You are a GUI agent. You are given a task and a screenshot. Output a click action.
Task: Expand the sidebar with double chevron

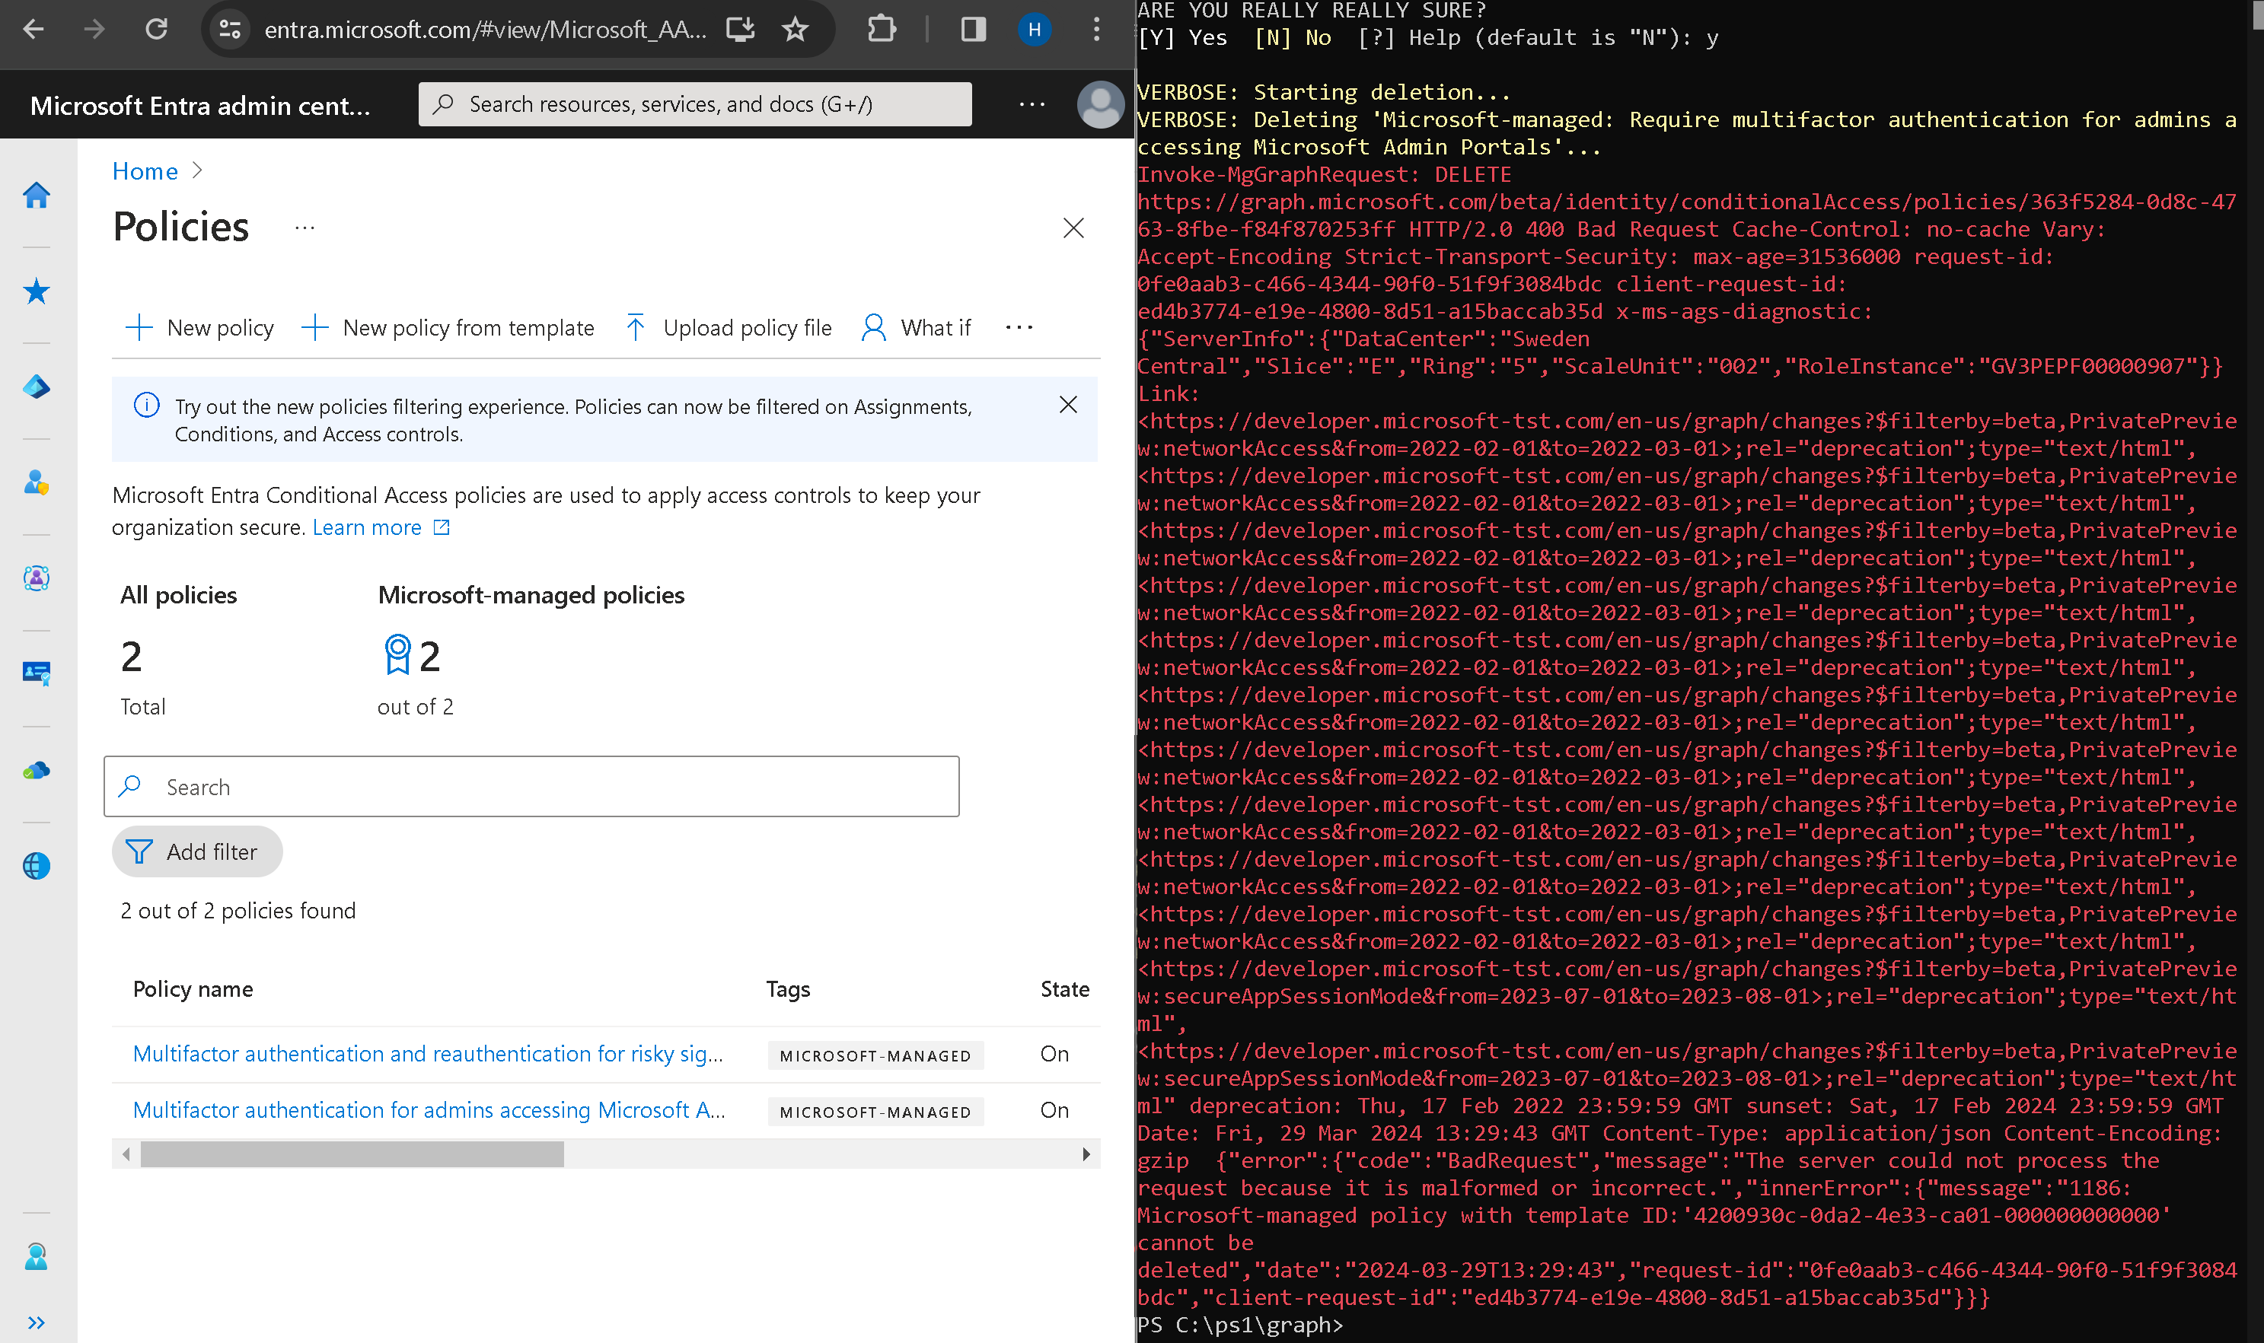click(37, 1322)
